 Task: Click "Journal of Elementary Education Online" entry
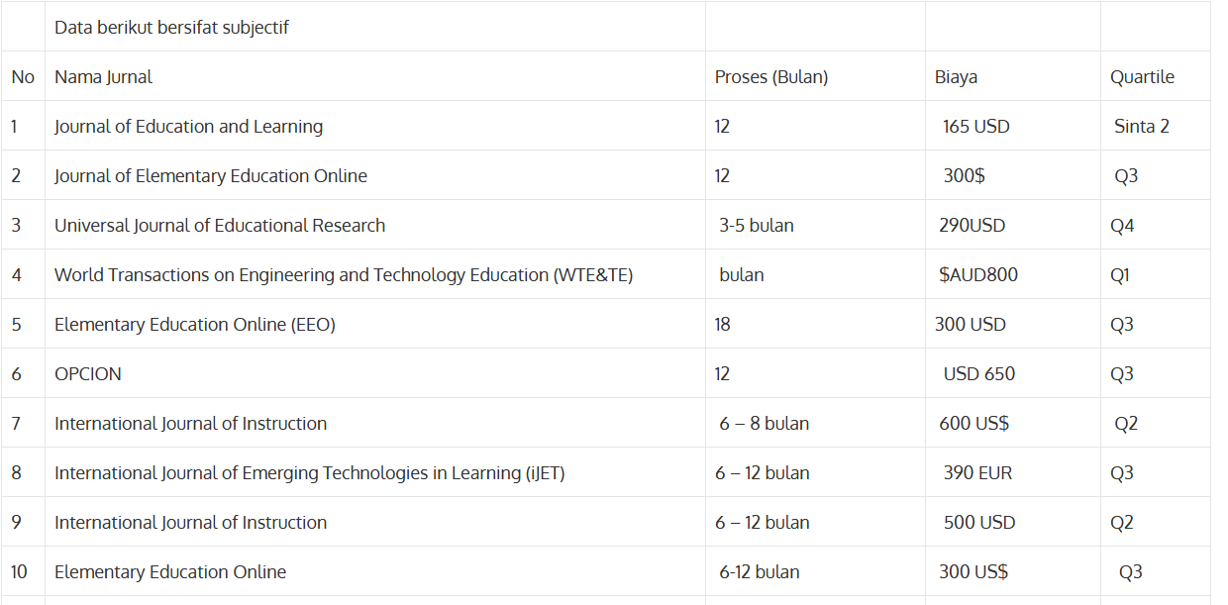click(210, 176)
